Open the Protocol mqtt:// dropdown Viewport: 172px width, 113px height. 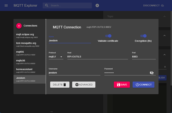pos(56,57)
